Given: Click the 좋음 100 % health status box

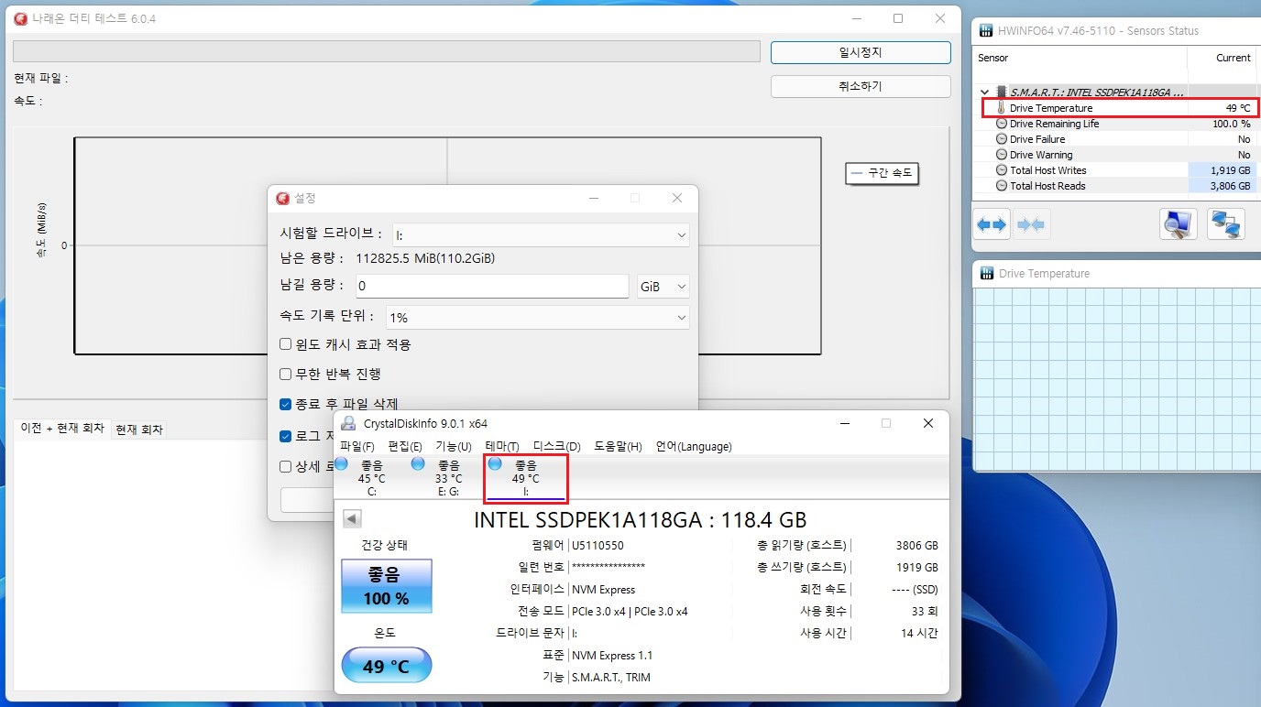Looking at the screenshot, I should [x=386, y=586].
